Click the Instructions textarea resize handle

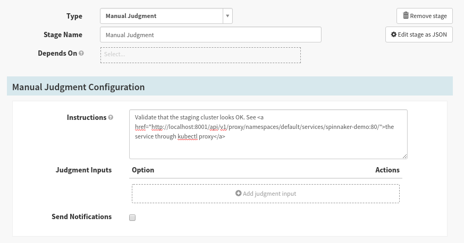coord(404,155)
